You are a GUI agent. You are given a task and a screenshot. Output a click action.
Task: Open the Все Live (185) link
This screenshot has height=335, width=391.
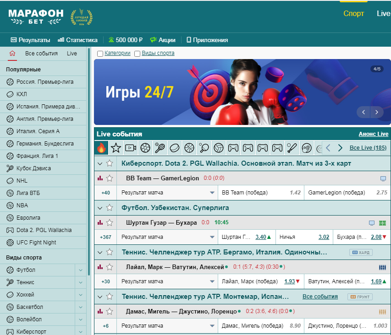(368, 148)
